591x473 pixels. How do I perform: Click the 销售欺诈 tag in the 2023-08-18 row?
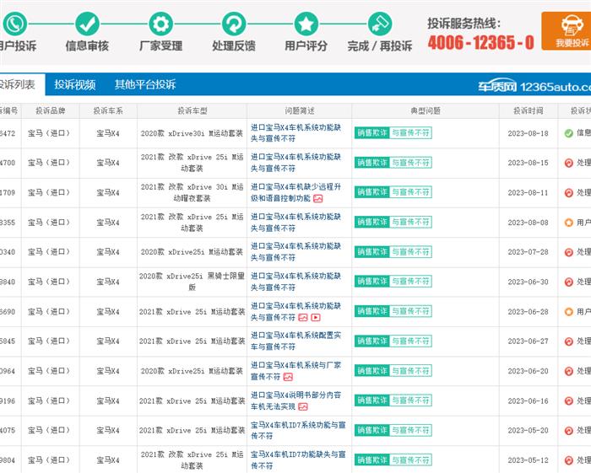tap(371, 133)
